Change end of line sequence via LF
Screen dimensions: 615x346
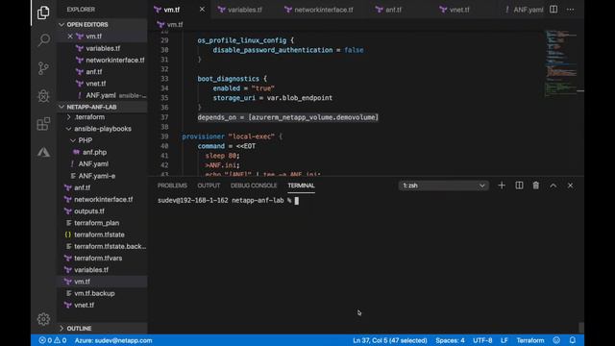click(504, 340)
